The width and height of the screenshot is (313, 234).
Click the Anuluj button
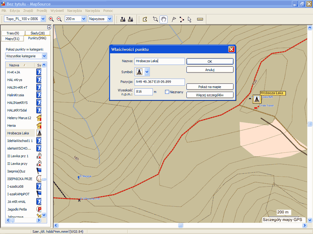pyautogui.click(x=210, y=70)
